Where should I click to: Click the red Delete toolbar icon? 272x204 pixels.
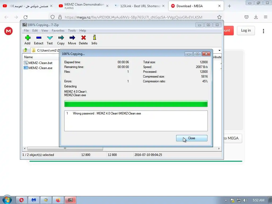[83, 40]
